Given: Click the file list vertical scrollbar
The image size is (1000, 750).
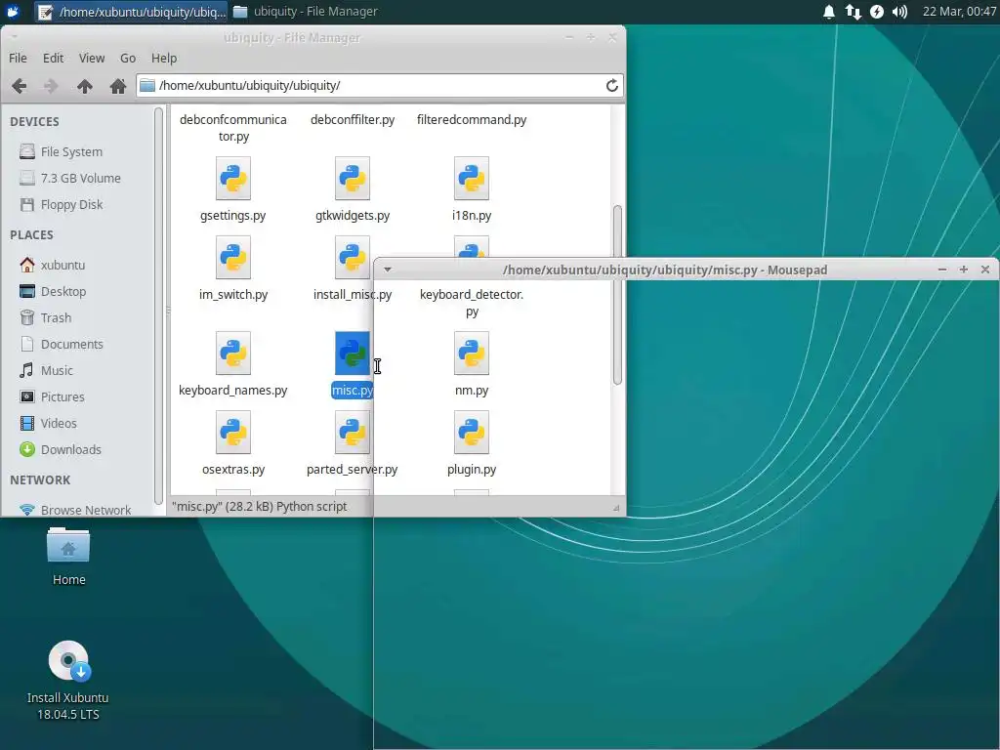Looking at the screenshot, I should click(617, 295).
